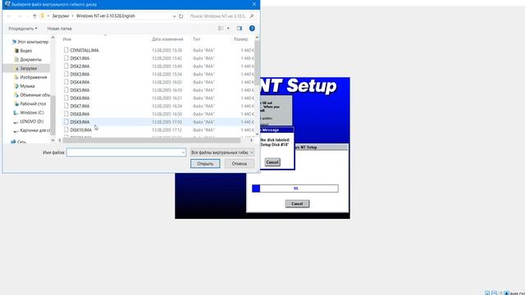Open Музыка folder in sidebar
This screenshot has height=295, width=525.
25,86
